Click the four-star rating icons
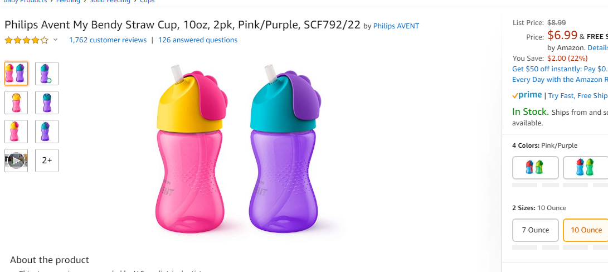This screenshot has width=608, height=272. (27, 40)
